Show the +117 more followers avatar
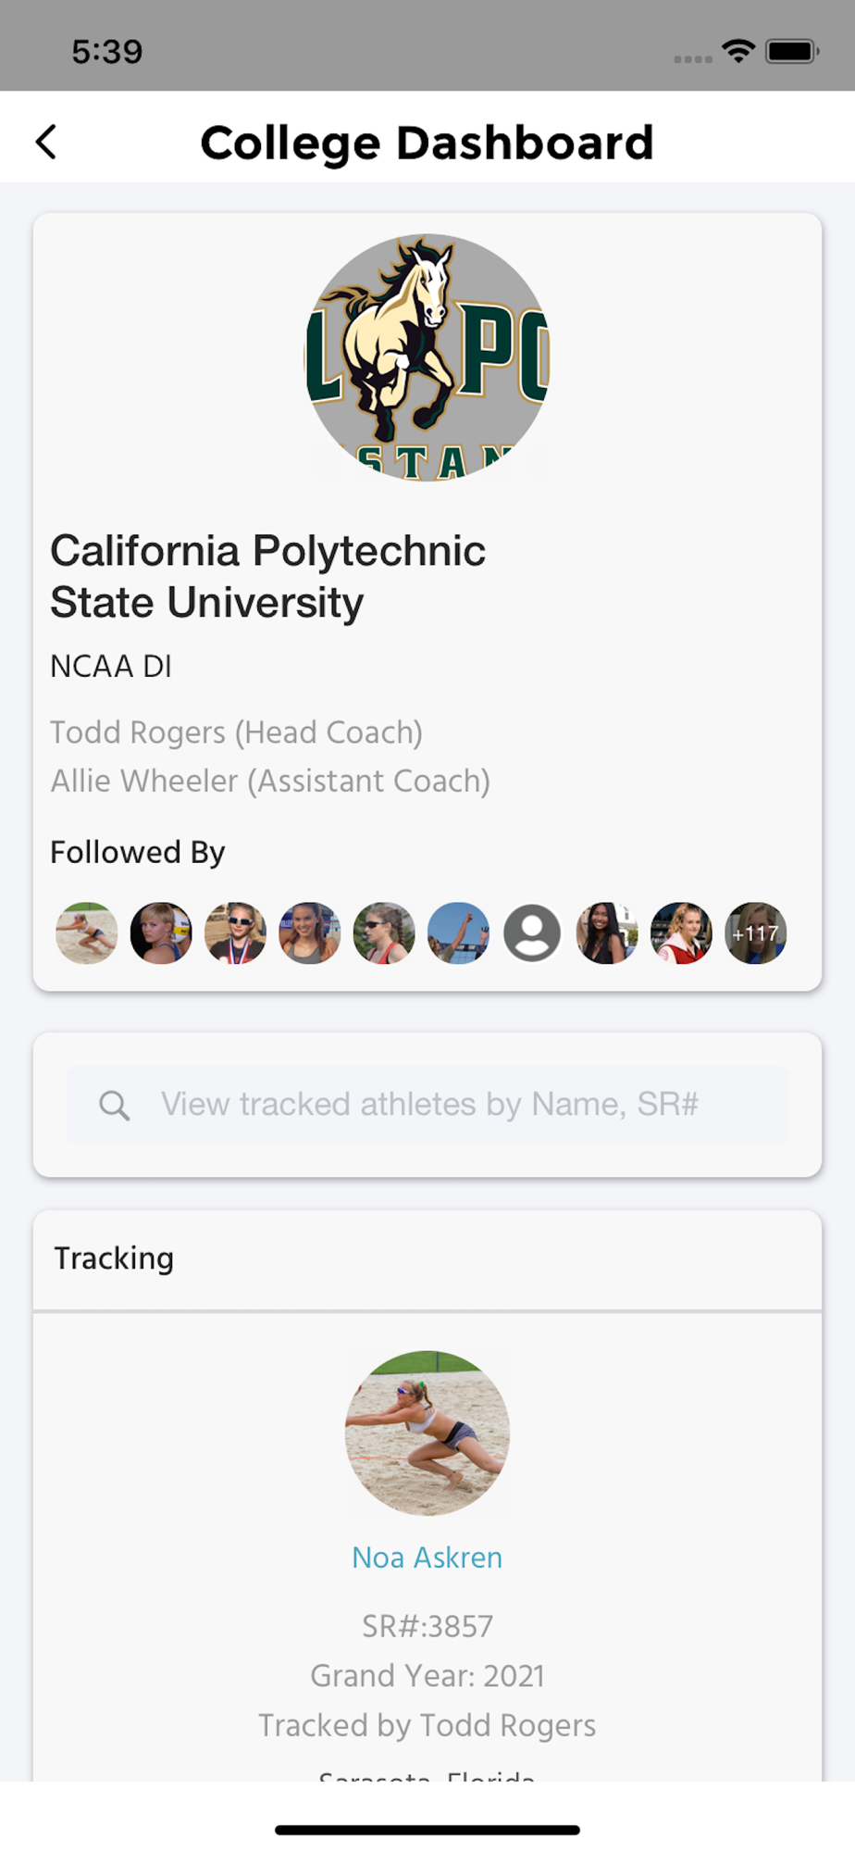This screenshot has width=855, height=1852. (755, 933)
